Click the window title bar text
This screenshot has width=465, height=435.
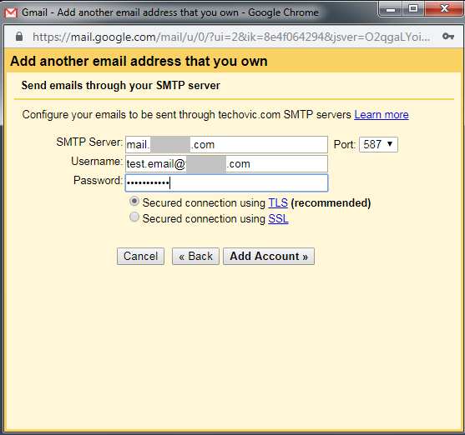tap(170, 12)
